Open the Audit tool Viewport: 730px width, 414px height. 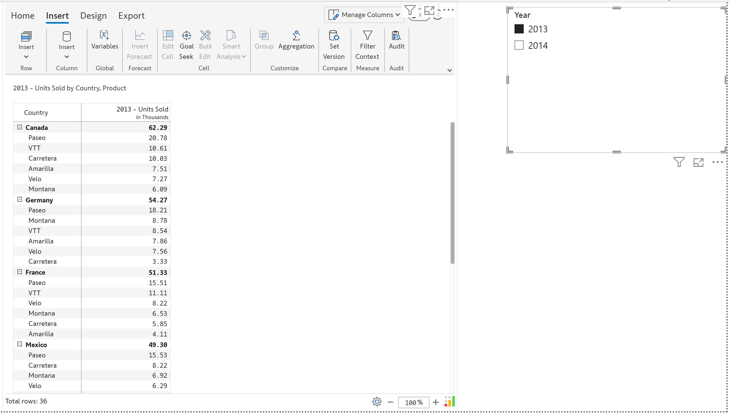[x=396, y=40]
